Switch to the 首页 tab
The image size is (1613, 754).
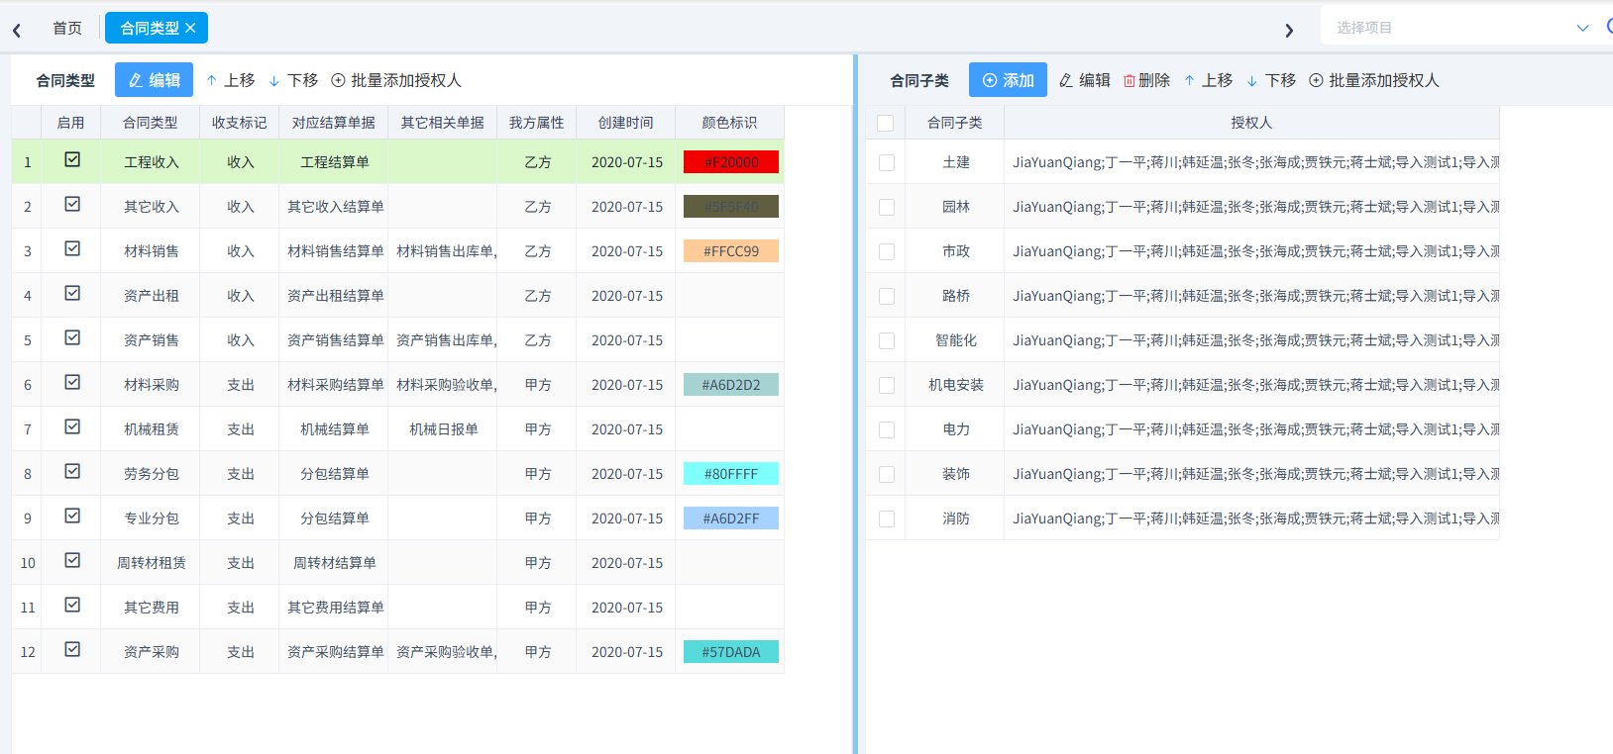coord(67,28)
